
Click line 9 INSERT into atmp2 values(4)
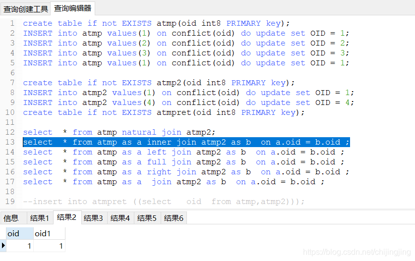pyautogui.click(x=188, y=103)
